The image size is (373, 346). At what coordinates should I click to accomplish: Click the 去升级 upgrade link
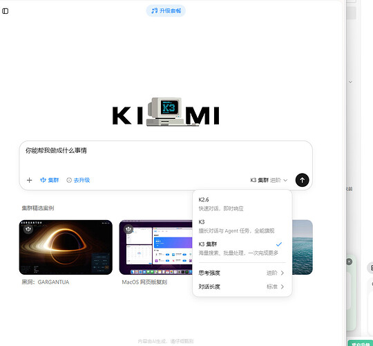coord(78,180)
